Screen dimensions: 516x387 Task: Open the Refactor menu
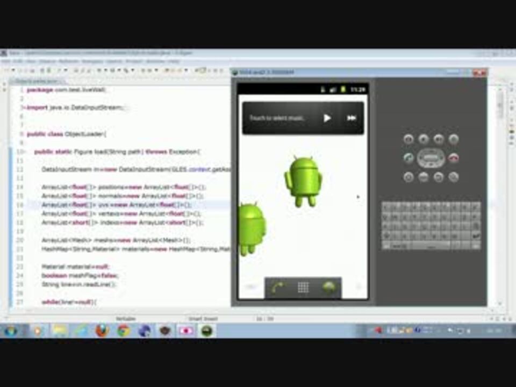69,61
